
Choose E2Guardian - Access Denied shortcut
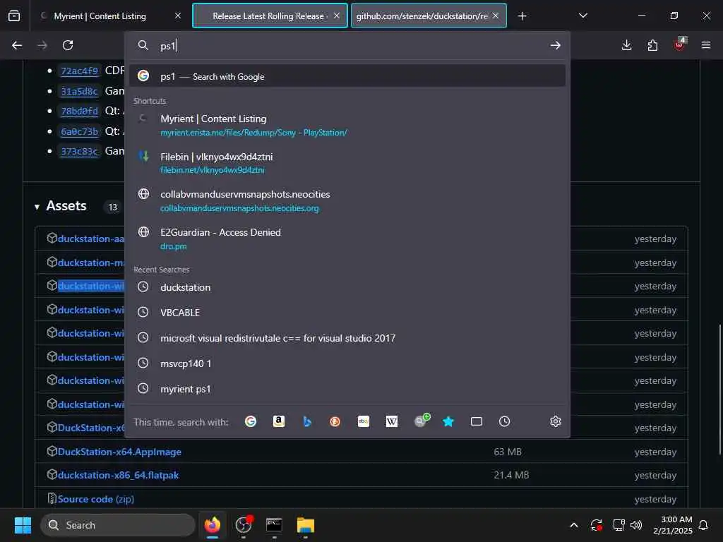click(347, 239)
